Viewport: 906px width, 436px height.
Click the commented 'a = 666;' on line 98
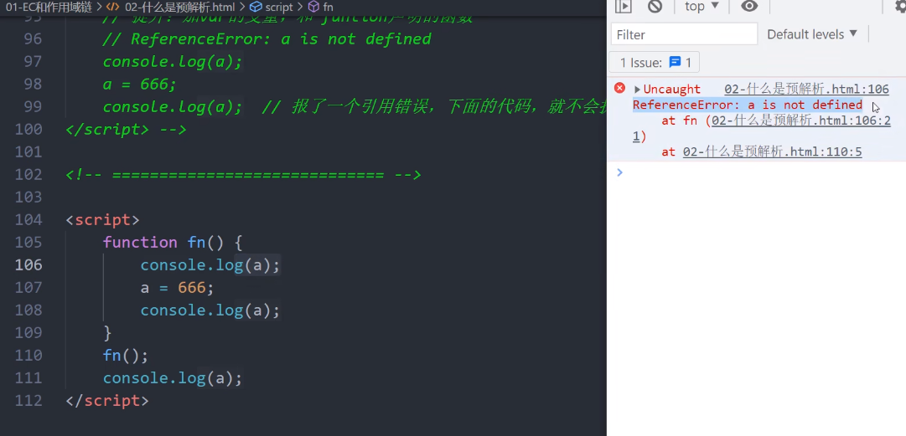pos(139,85)
